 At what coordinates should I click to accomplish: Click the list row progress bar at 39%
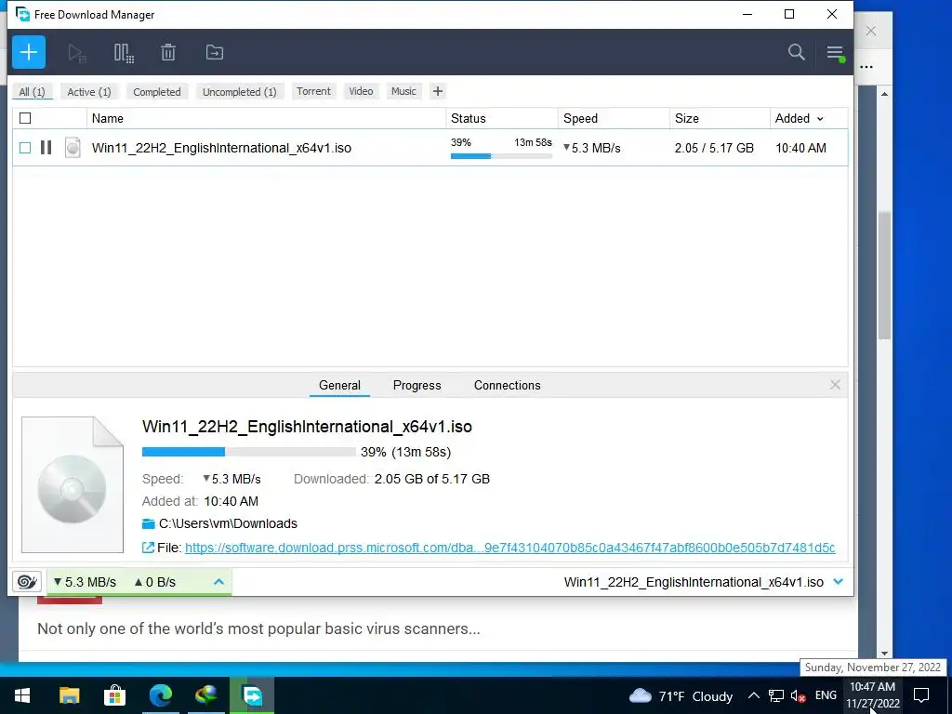coord(501,156)
